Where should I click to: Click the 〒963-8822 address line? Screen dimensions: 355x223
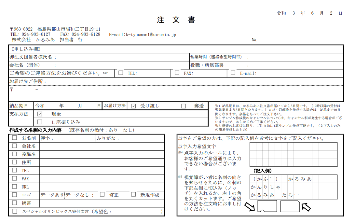click(x=55, y=29)
